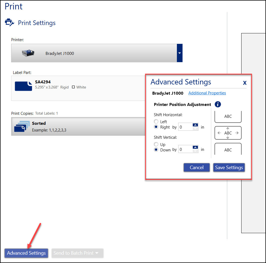Click the Shift Horizontal value input field
Screen dimensions: 266x263
pyautogui.click(x=185, y=127)
